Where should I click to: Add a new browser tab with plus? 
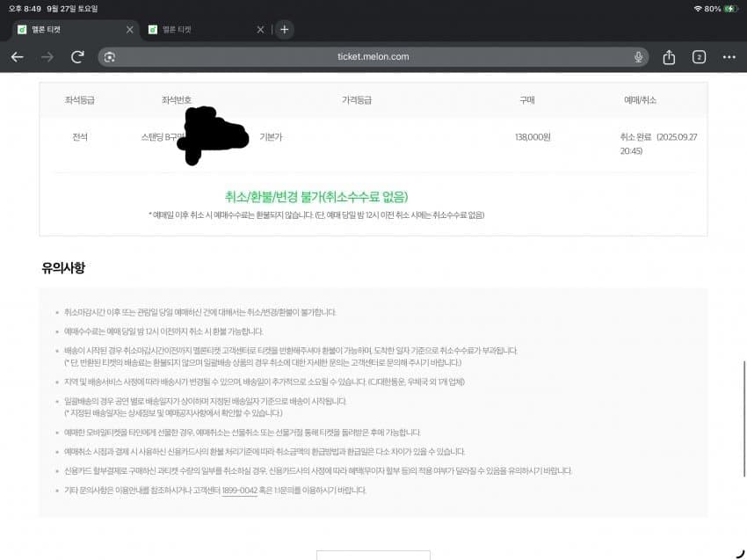point(284,29)
